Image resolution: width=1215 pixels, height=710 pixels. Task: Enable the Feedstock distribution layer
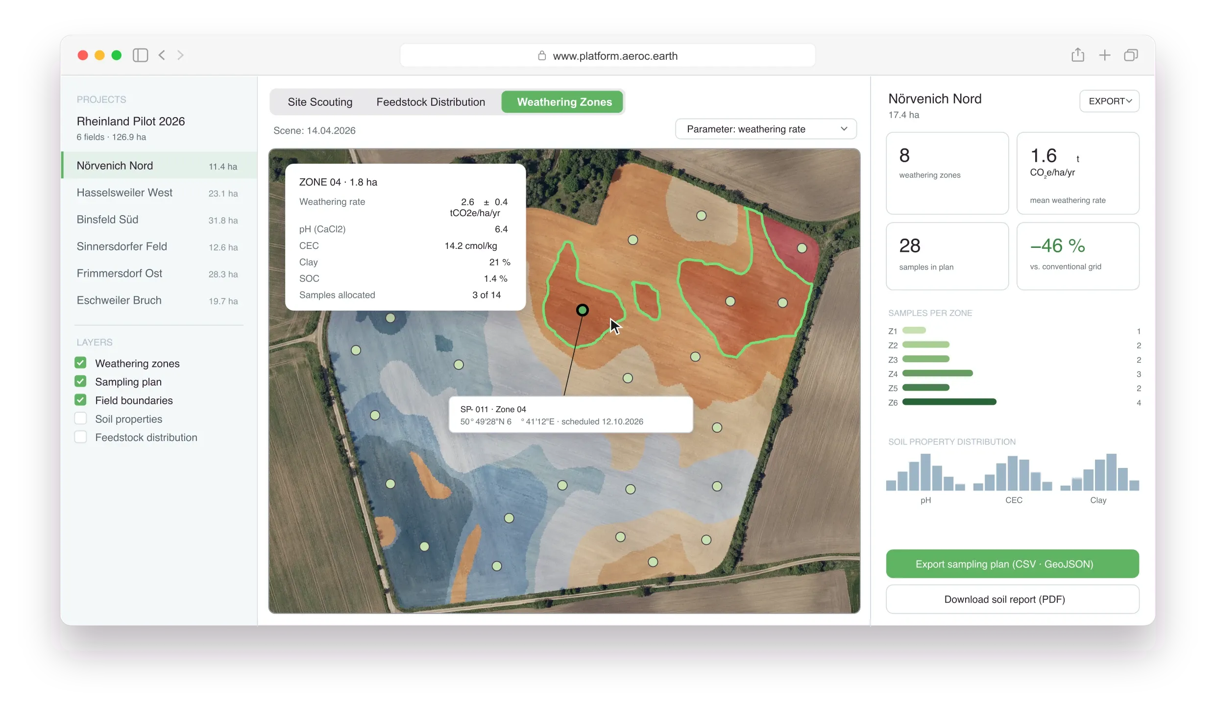click(x=80, y=437)
